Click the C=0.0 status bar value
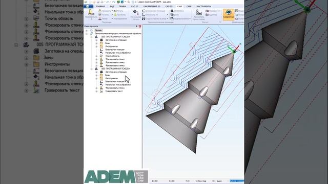The image size is (328, 184). pos(172,181)
